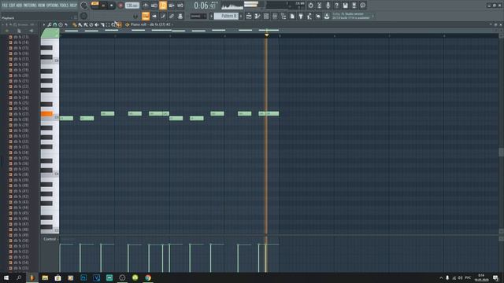Select the Select (dotted rectangle) tool
Screen dimensions: 504x283
(108, 24)
